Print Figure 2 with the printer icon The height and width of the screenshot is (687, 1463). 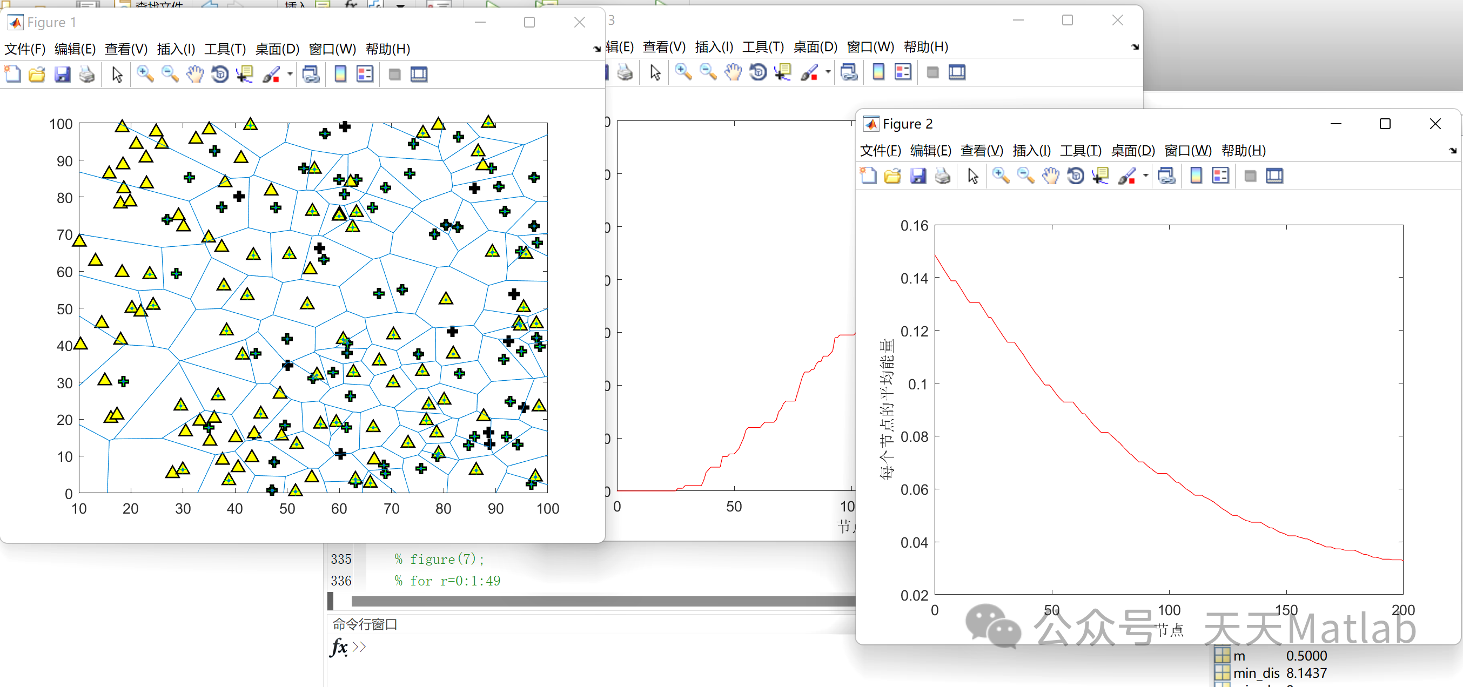[x=942, y=176]
